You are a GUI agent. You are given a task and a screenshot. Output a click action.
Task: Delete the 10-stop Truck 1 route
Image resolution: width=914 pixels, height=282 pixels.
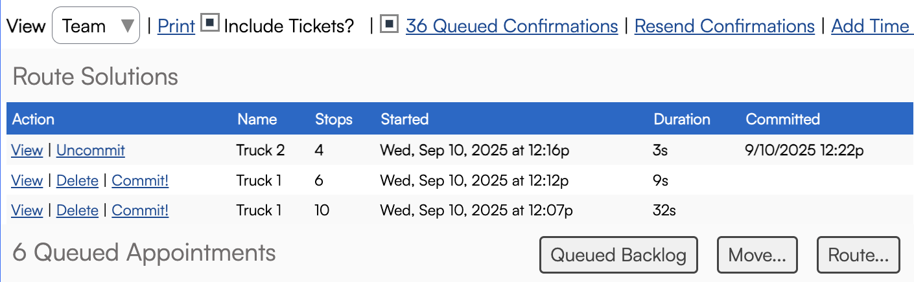coord(77,210)
